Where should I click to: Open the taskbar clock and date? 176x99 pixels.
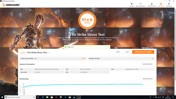tap(168, 97)
